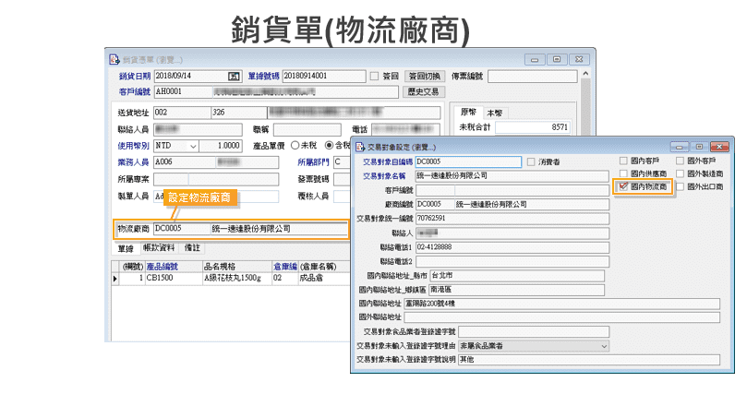Viewport: 747px width, 394px height.
Task: Open the 交易對象未輸入登錄證字號理由 dropdown
Action: click(x=604, y=346)
